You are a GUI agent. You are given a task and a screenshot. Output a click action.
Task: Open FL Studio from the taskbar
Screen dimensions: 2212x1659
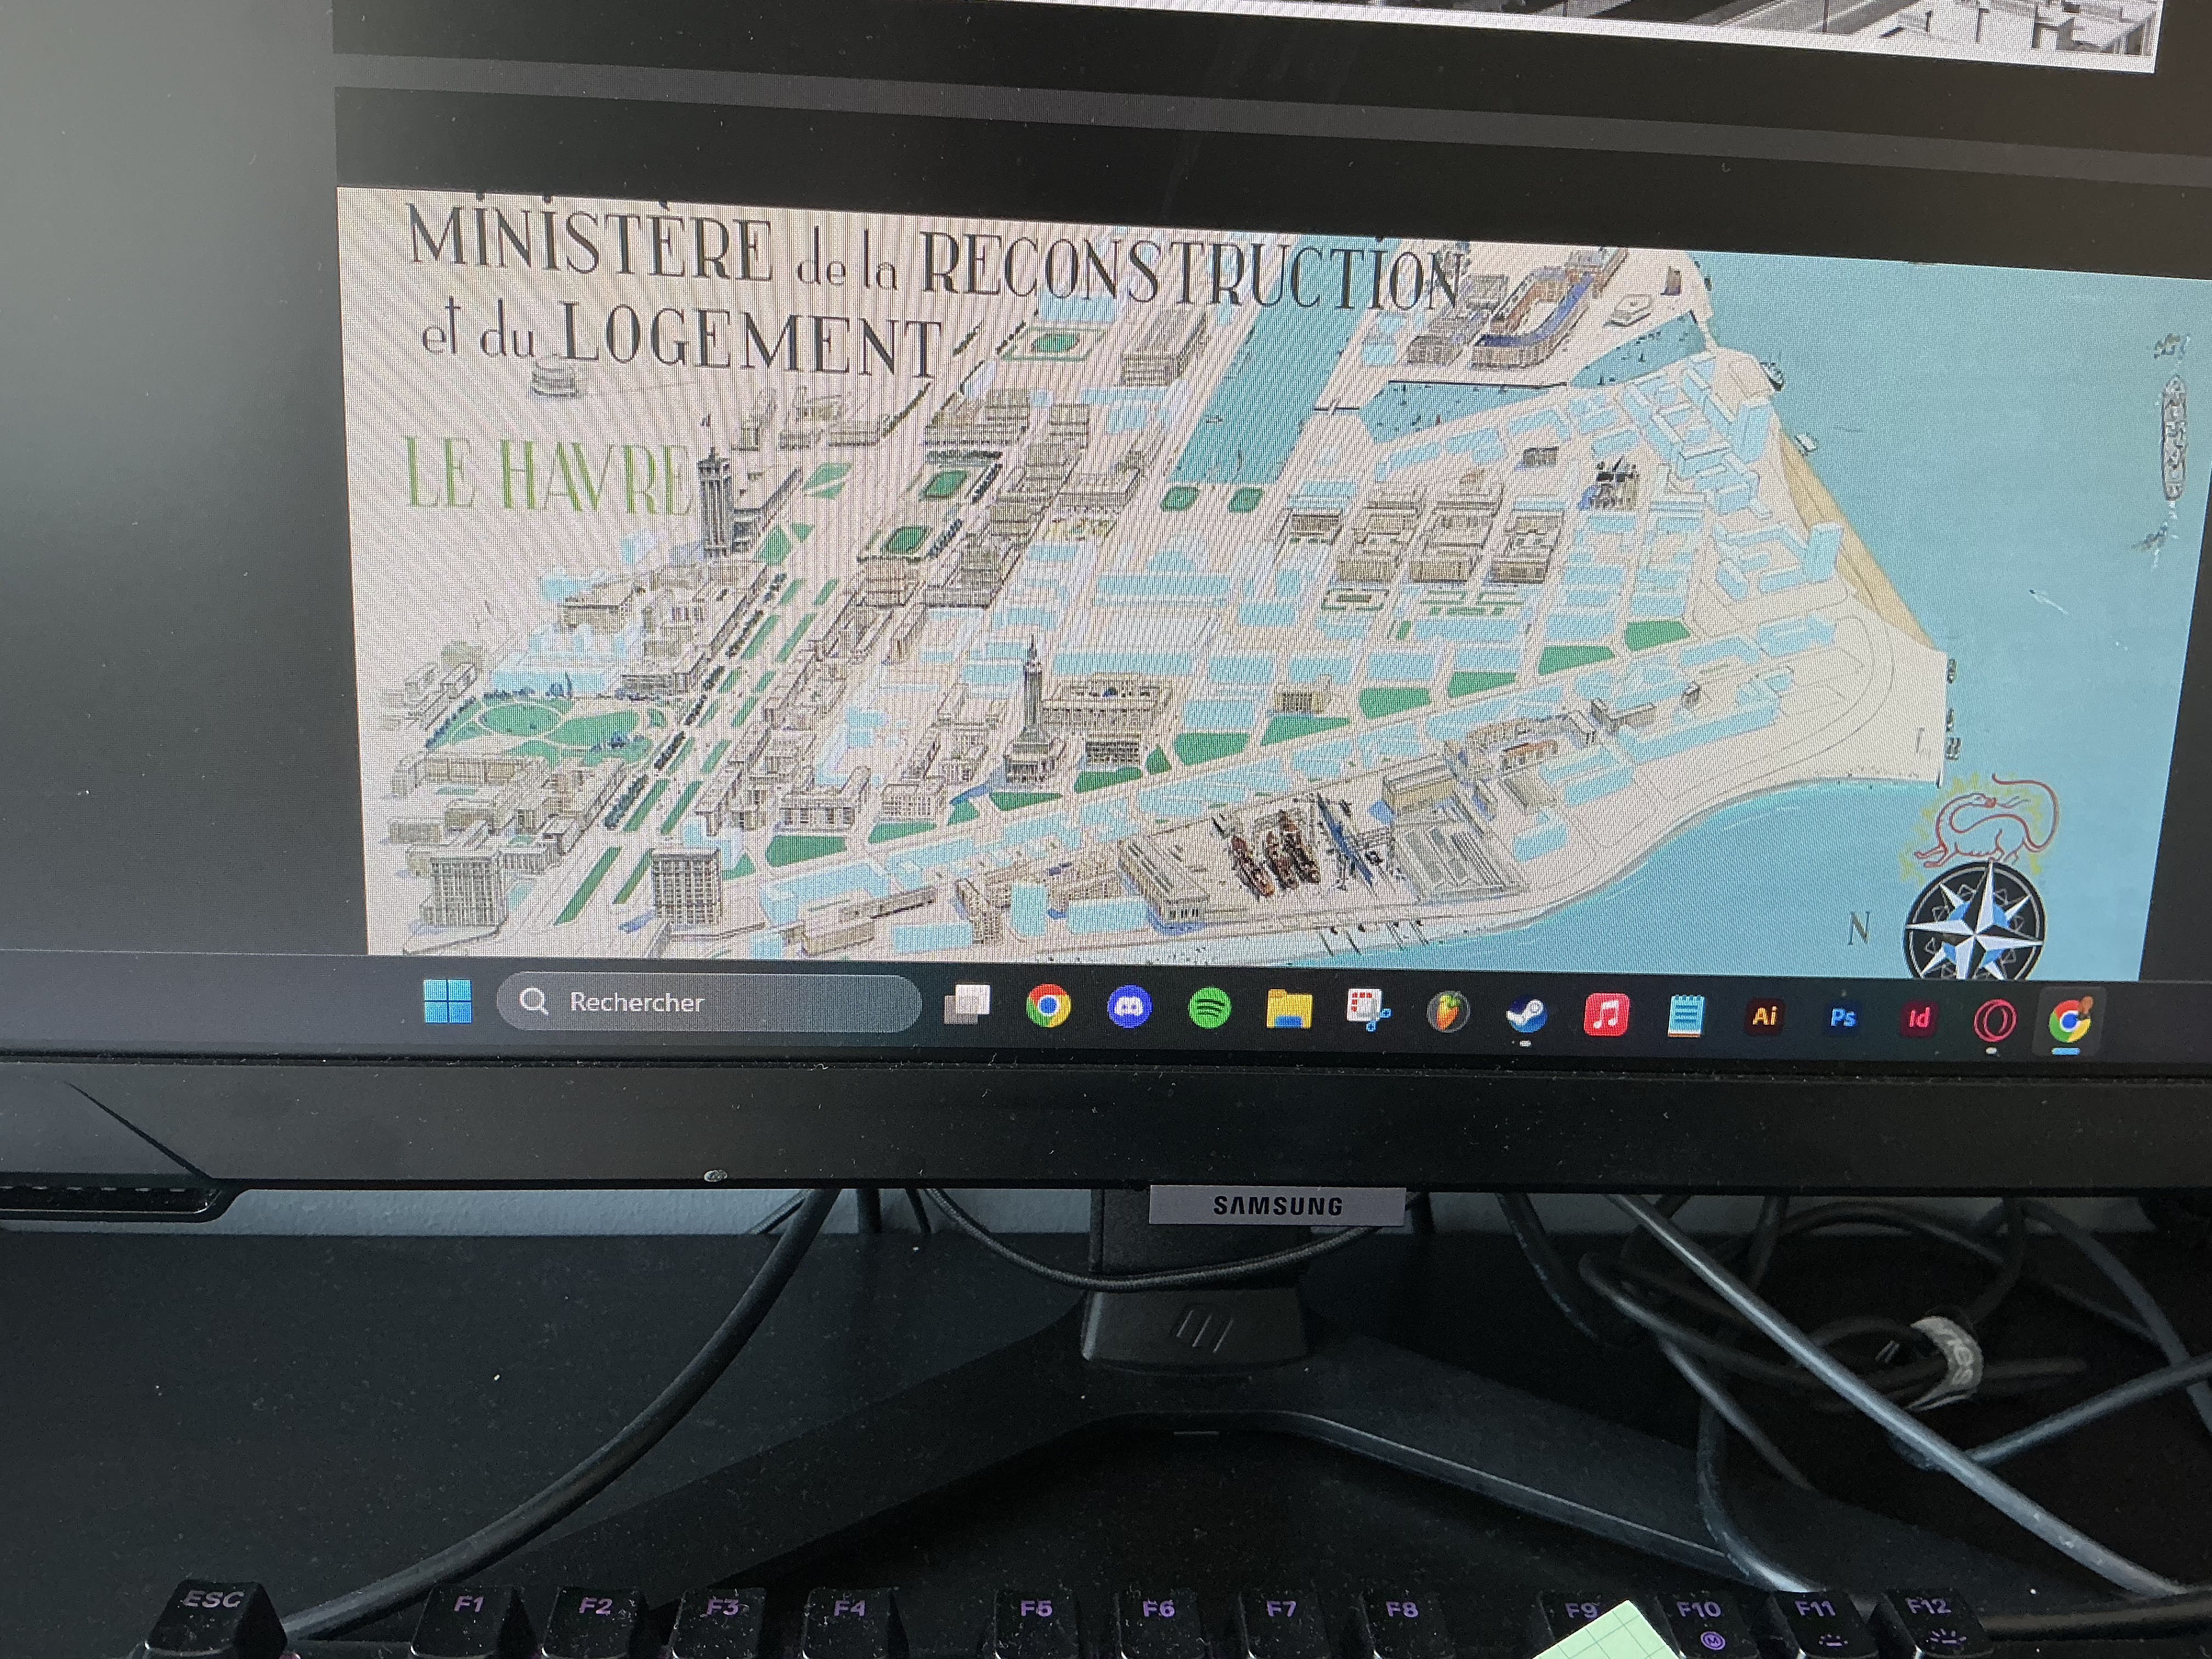(1447, 1012)
